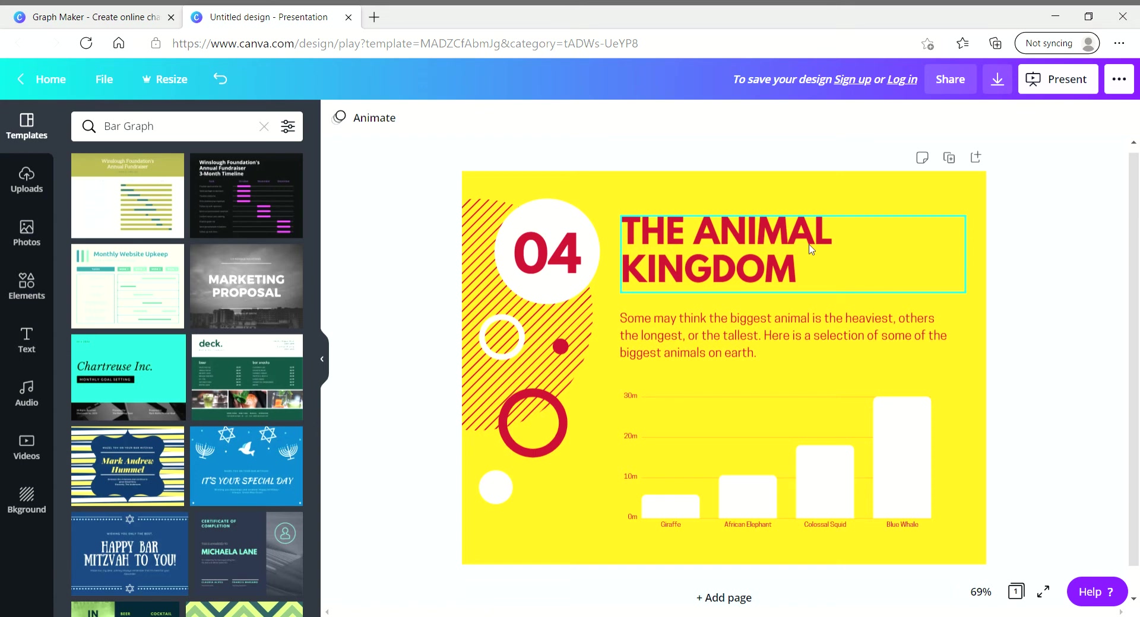Refresh the browser page
The width and height of the screenshot is (1140, 617).
86,43
